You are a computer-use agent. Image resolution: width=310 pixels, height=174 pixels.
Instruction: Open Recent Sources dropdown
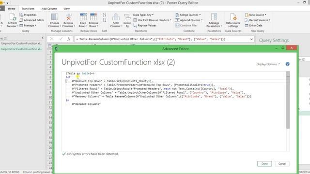click(257, 20)
